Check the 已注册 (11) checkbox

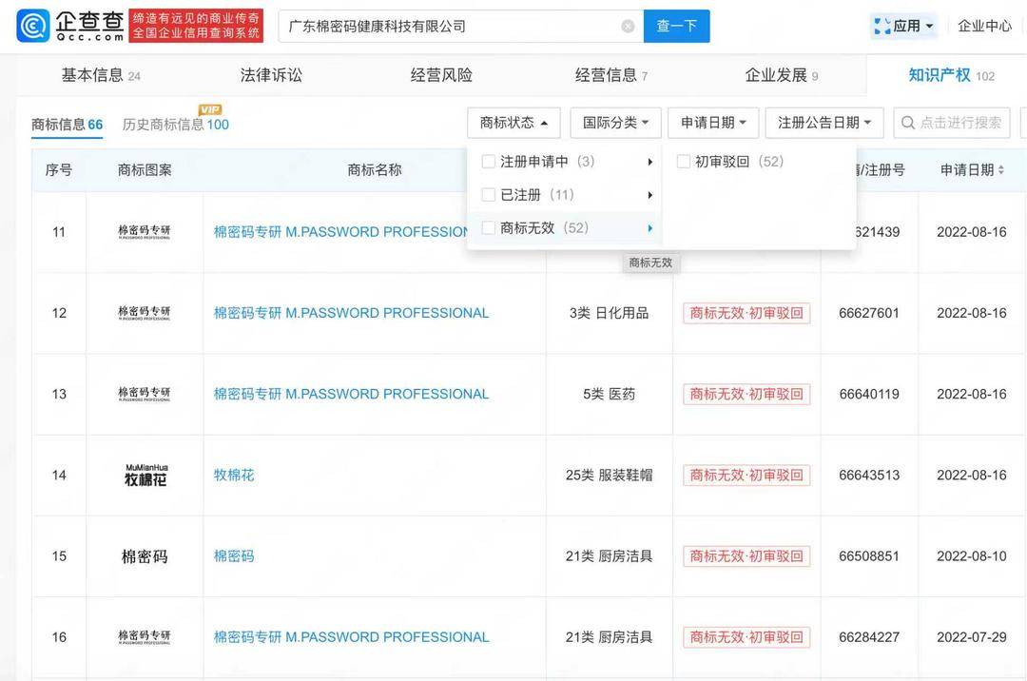point(488,194)
